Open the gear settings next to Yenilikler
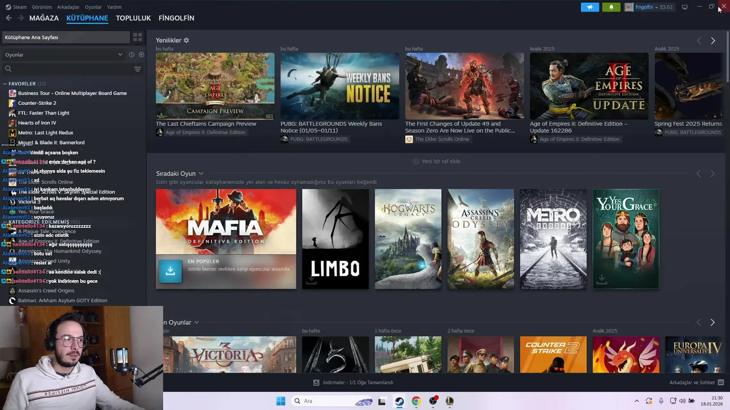Viewport: 730px width, 410px height. [x=186, y=40]
